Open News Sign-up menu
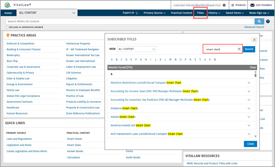The height and width of the screenshot is (167, 275). 259,13
